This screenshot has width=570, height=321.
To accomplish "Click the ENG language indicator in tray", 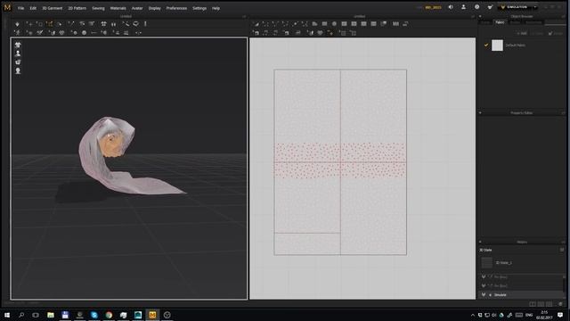I will [x=529, y=315].
